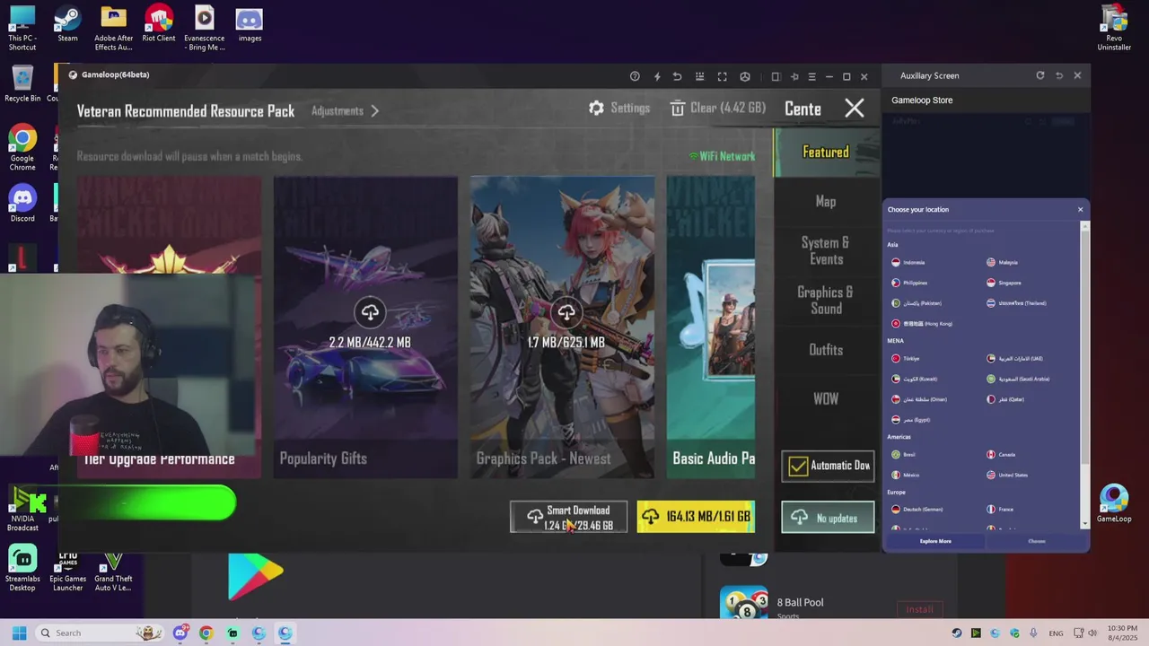Viewport: 1149px width, 646px height.
Task: Click the steering wheel icon in Gameloop toolbar
Action: pos(744,76)
